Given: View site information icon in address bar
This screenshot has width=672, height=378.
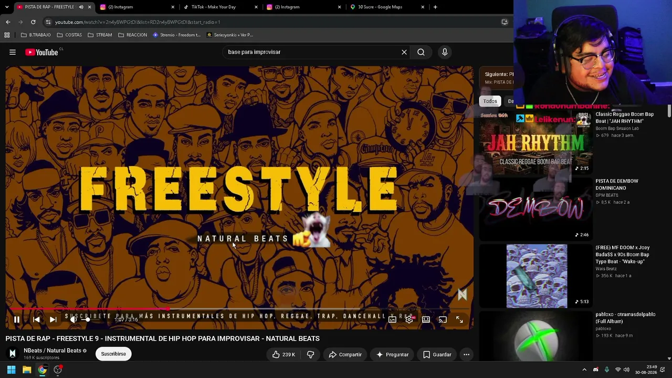Looking at the screenshot, I should click(x=48, y=22).
